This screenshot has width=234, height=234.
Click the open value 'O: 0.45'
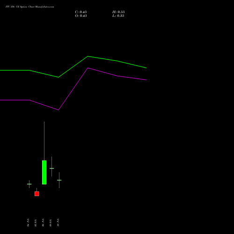pyautogui.click(x=81, y=16)
